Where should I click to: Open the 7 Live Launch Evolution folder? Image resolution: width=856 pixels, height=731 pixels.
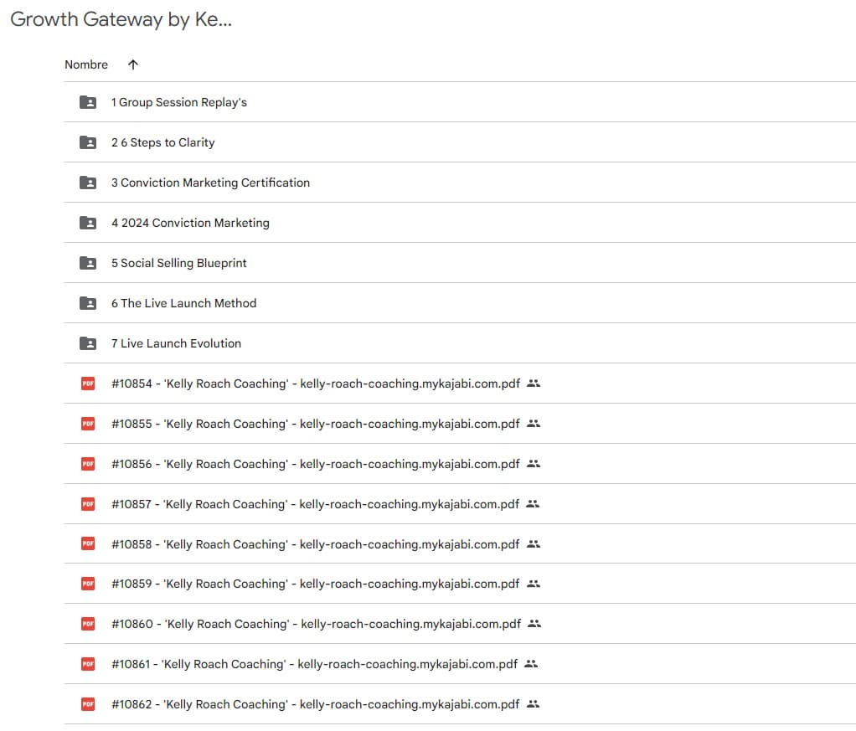pos(176,343)
